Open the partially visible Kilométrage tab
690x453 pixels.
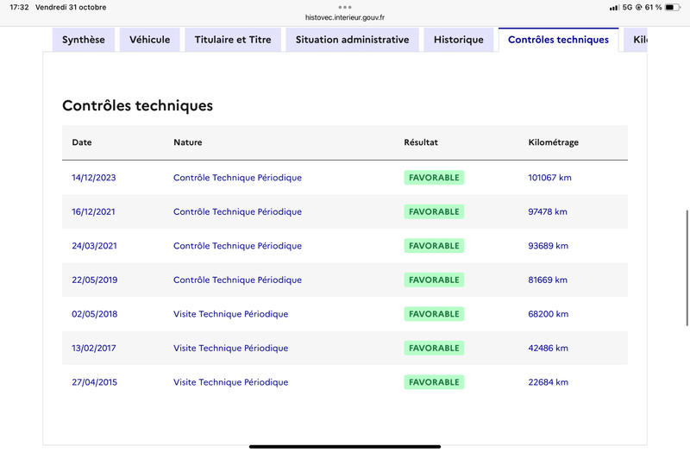(x=638, y=40)
